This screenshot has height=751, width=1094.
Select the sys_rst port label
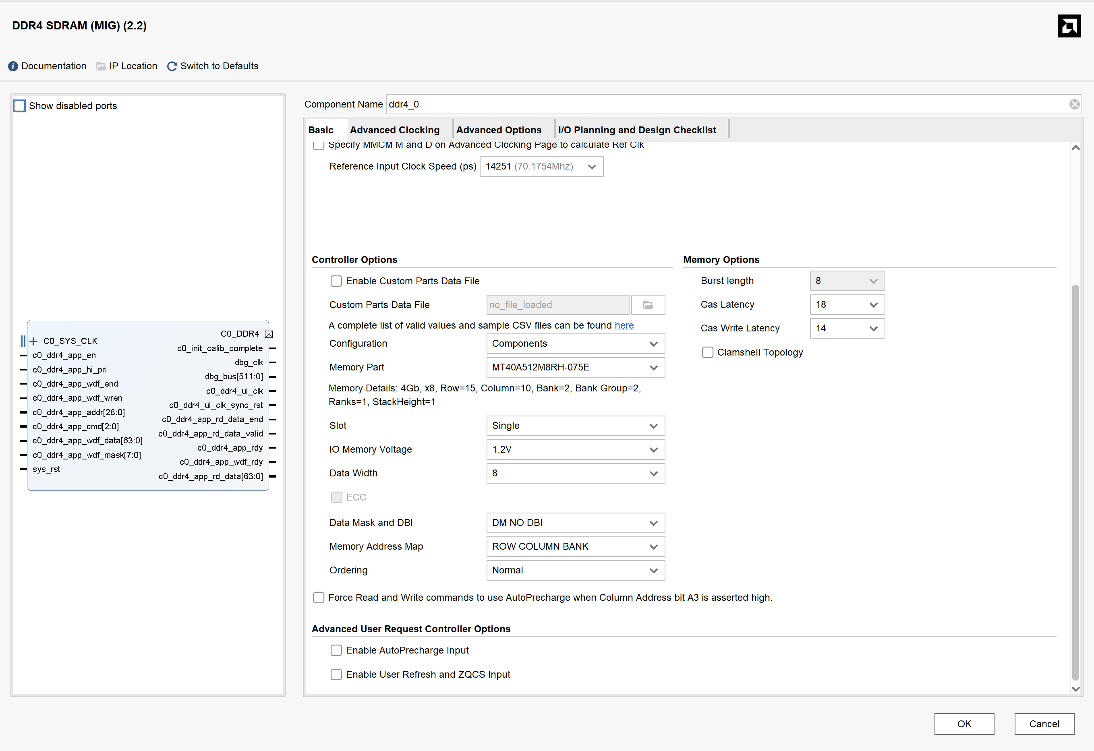pos(46,469)
